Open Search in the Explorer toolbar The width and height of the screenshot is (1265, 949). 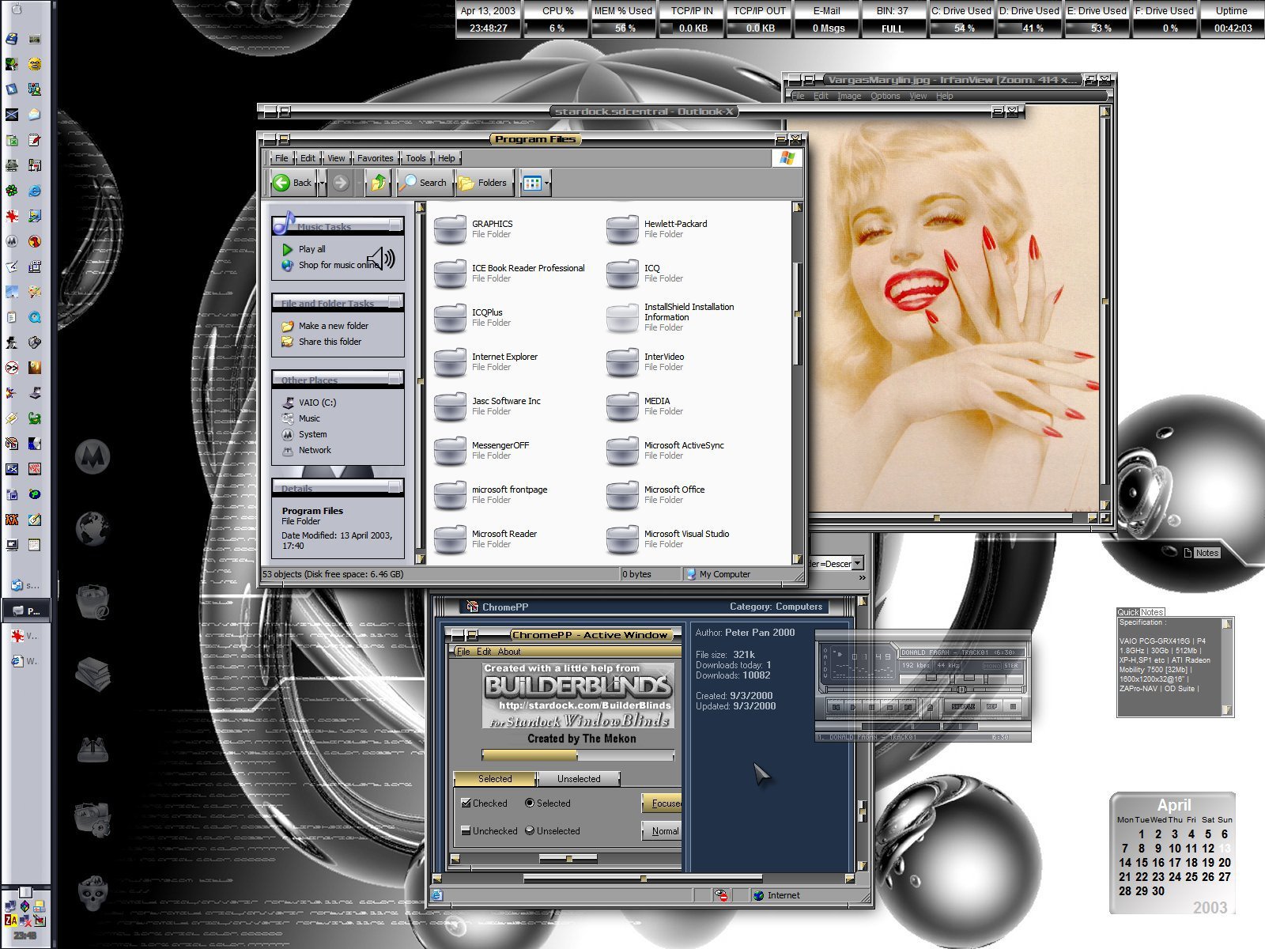425,183
